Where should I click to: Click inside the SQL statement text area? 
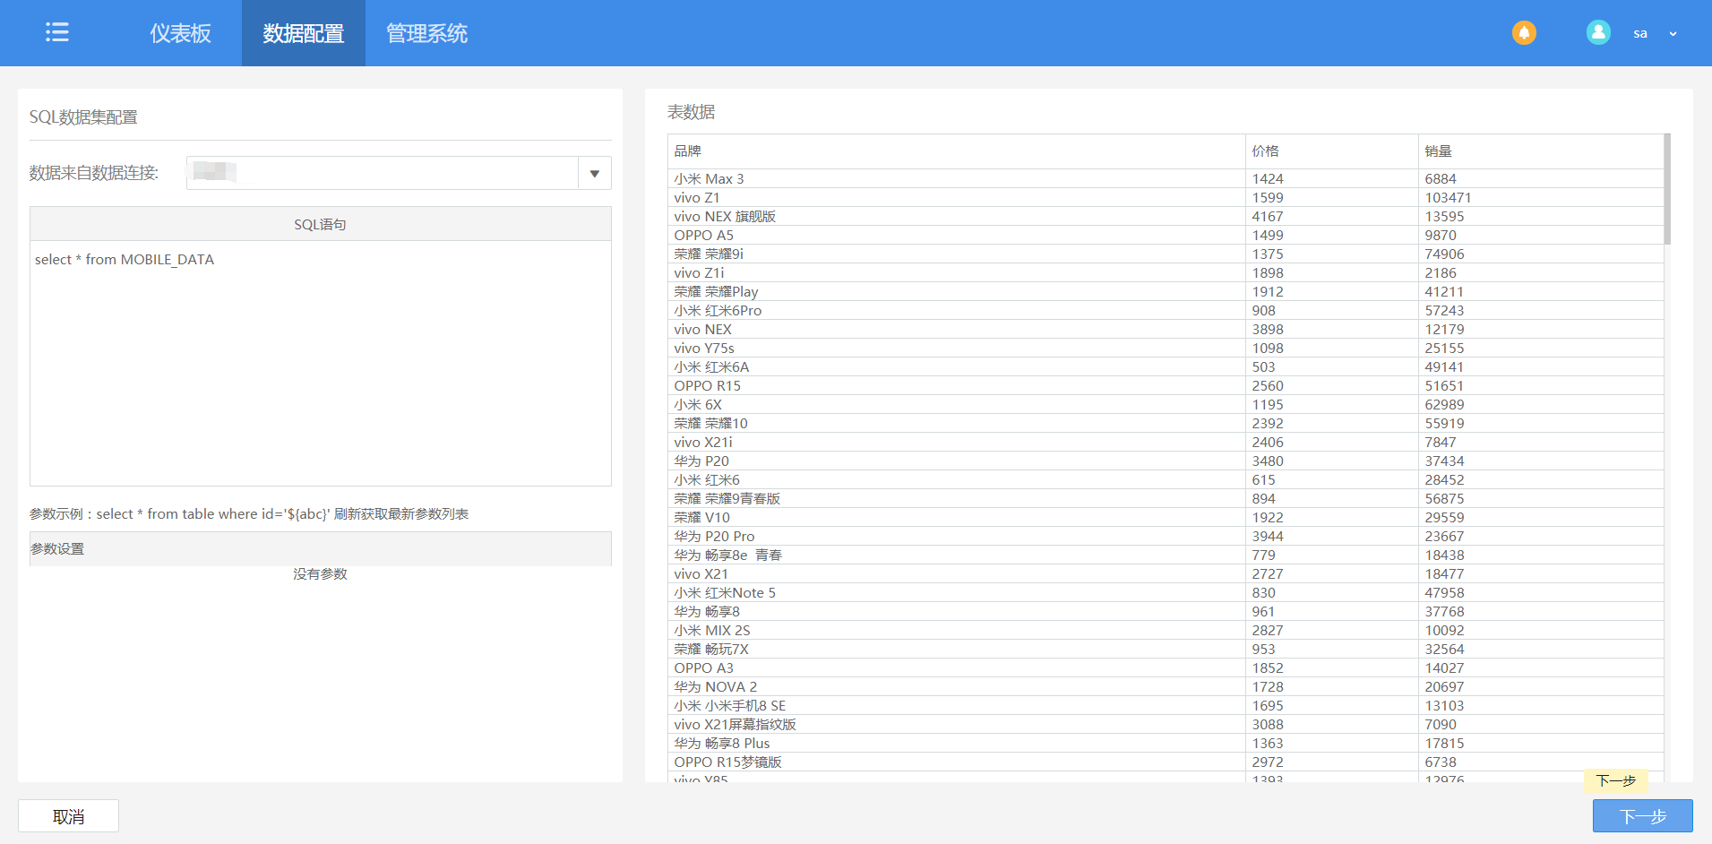pyautogui.click(x=321, y=363)
